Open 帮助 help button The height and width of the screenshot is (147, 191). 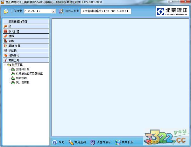pyautogui.click(x=58, y=142)
